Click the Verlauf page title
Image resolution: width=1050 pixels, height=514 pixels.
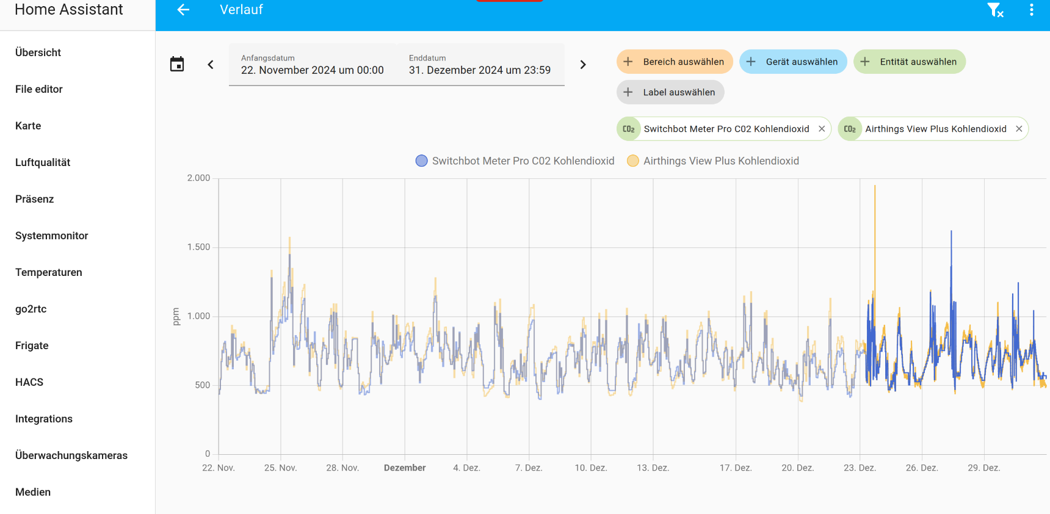coord(241,10)
